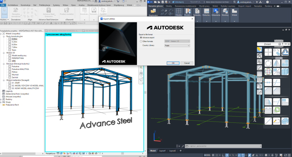Image resolution: width=292 pixels, height=157 pixels.
Task: Switch to Rozszerzone modelowanie tab
Action: click(185, 6)
